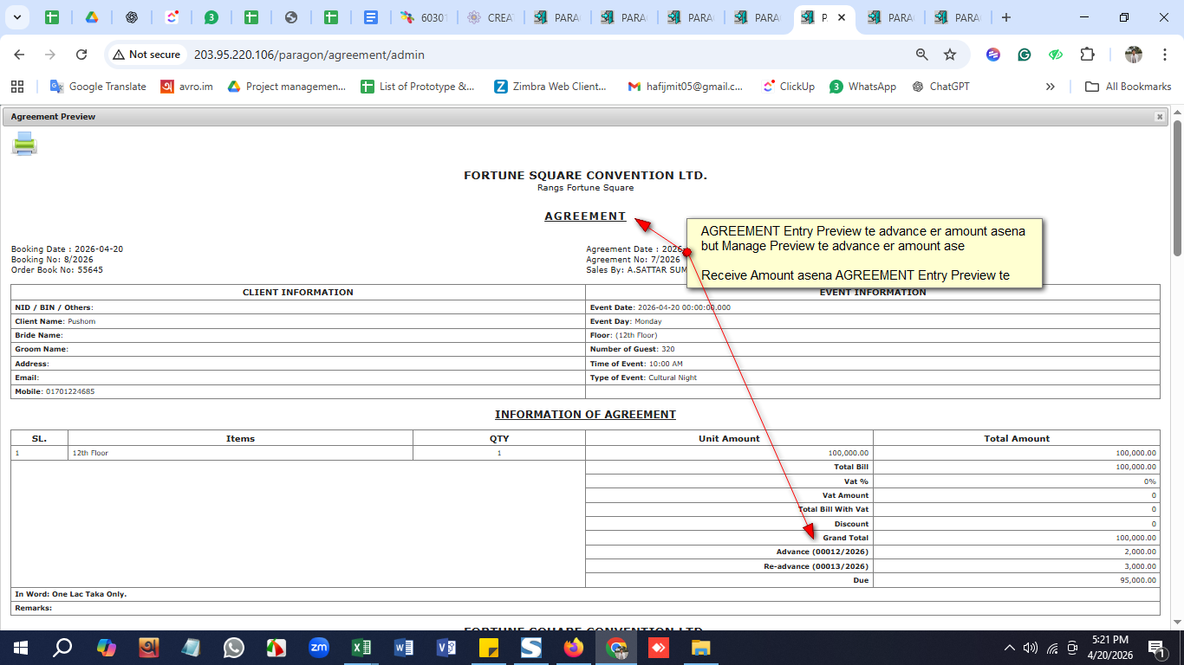1184x665 pixels.
Task: Open the Chrome apps grid shortcut
Action: click(16, 87)
